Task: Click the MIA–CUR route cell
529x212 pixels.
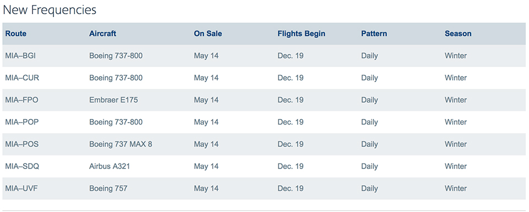Action: pyautogui.click(x=22, y=78)
